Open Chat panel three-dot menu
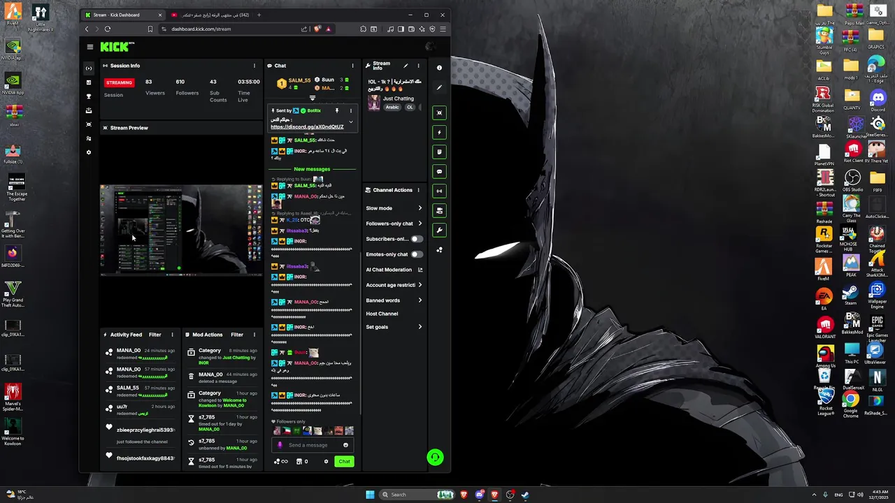This screenshot has height=503, width=895. pyautogui.click(x=352, y=66)
